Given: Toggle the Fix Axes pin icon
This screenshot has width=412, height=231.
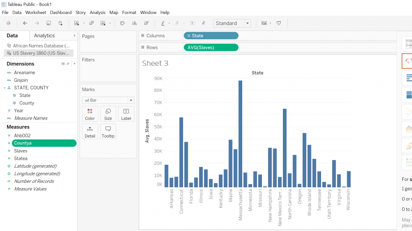Looking at the screenshot, I should tap(204, 23).
